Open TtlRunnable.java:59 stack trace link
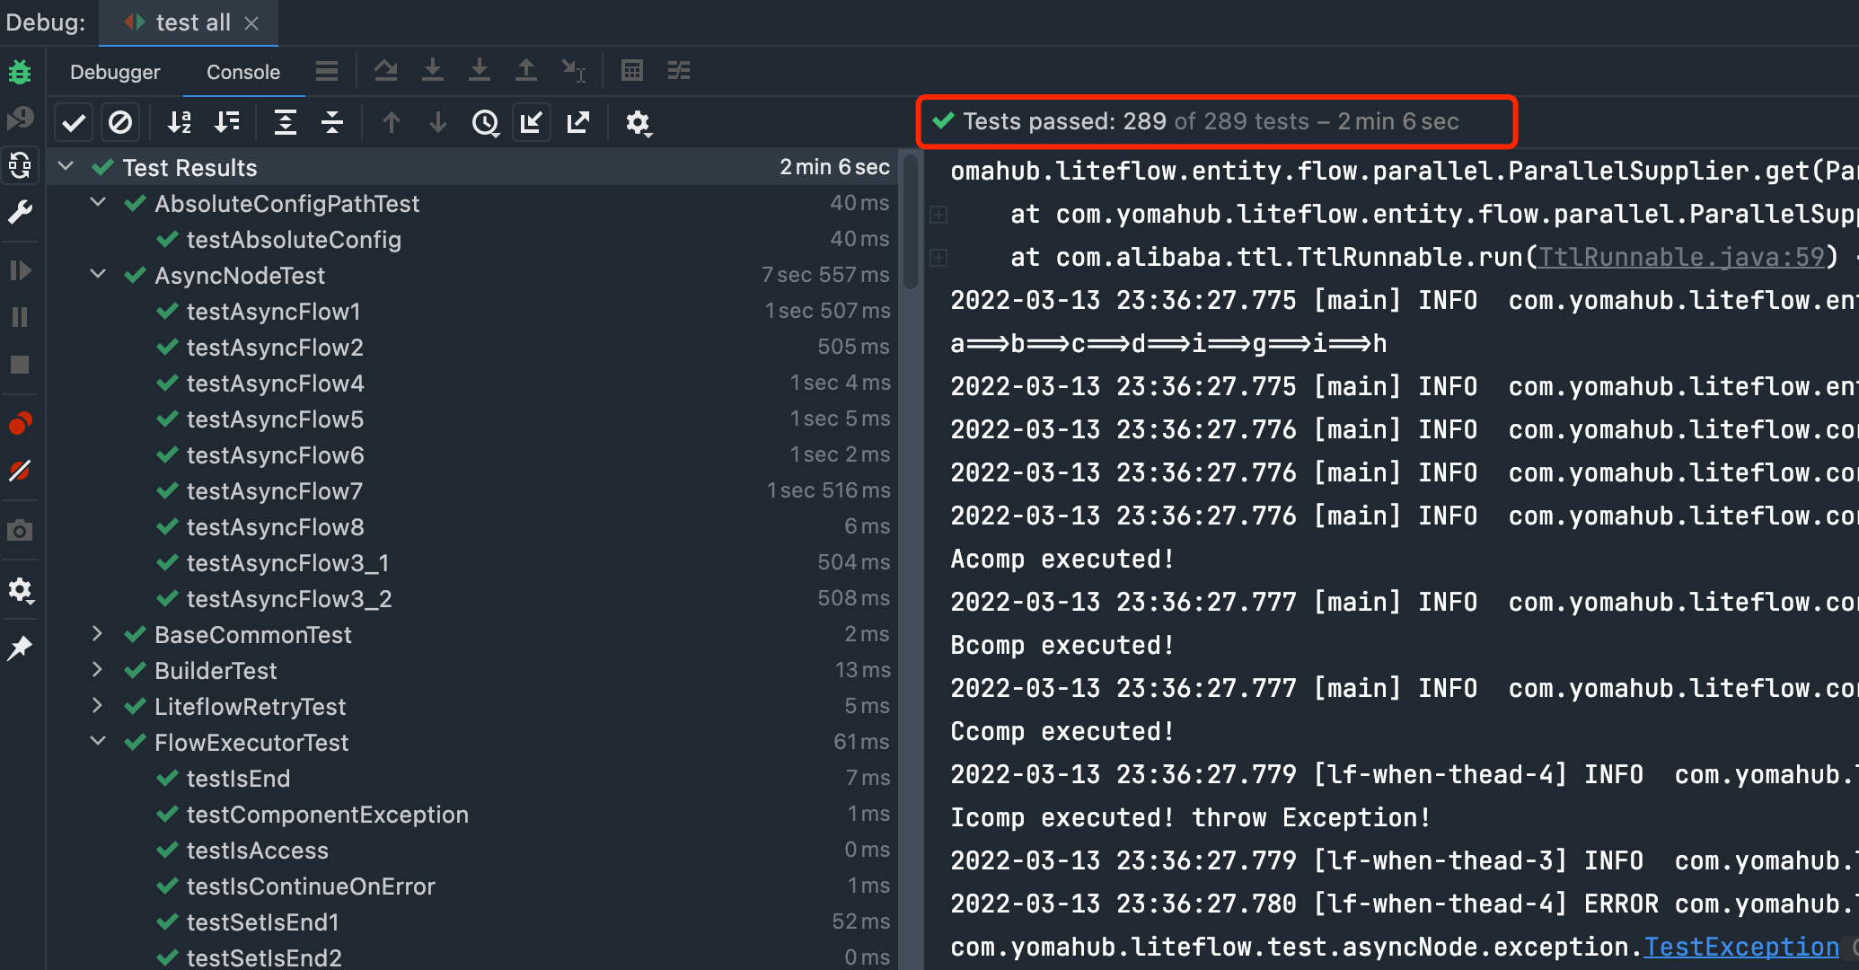The image size is (1859, 970). 1681,257
